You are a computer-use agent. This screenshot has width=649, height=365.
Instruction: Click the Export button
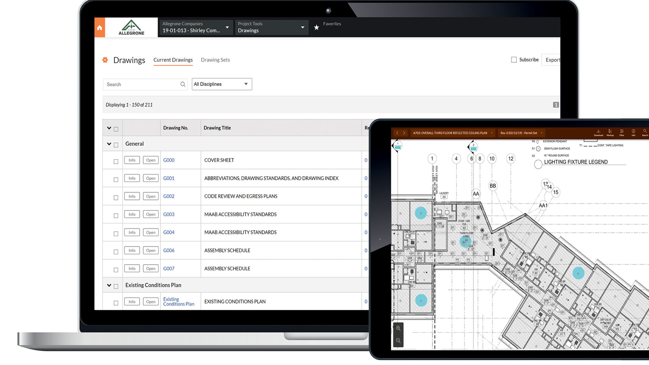tap(551, 60)
